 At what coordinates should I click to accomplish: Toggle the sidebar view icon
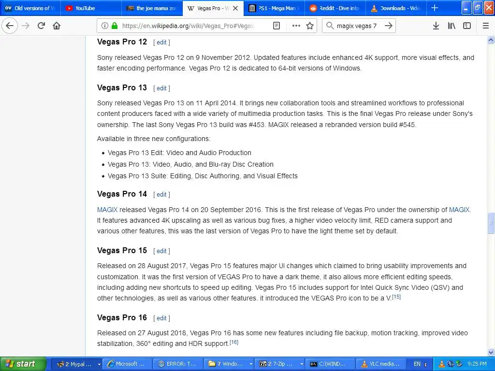click(x=467, y=26)
